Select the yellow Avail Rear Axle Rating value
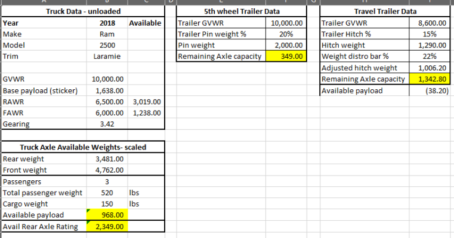Screen dimensions: 454x238 tap(107, 227)
